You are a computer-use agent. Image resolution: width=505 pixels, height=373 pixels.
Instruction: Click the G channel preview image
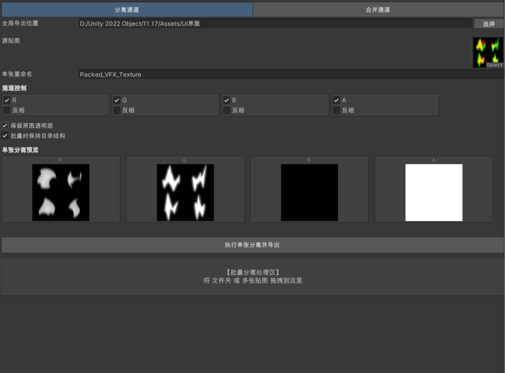[x=185, y=192]
